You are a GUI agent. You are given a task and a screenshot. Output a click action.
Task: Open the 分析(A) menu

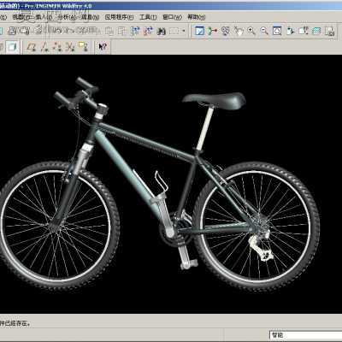tap(68, 17)
